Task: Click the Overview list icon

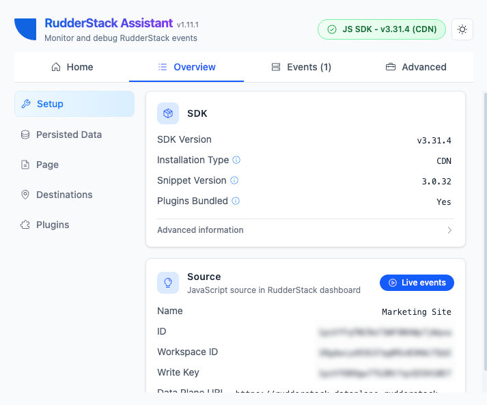Action: [x=163, y=67]
